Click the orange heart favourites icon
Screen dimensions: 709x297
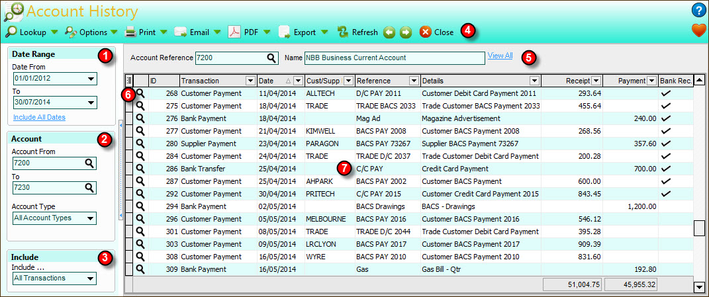point(698,30)
